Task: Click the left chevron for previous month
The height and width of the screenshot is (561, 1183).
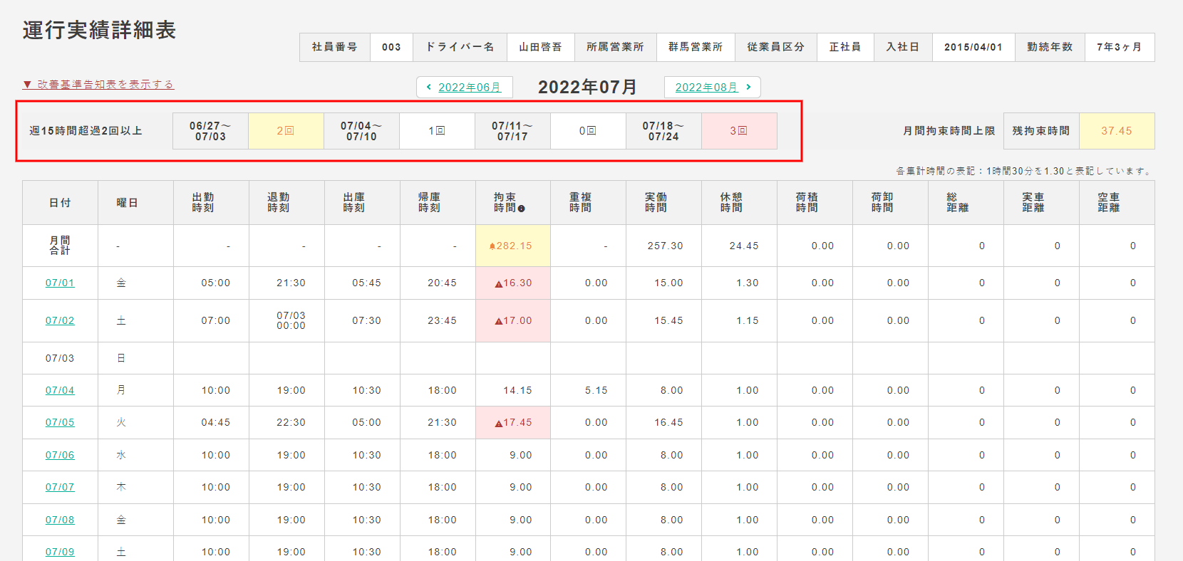Action: (428, 87)
